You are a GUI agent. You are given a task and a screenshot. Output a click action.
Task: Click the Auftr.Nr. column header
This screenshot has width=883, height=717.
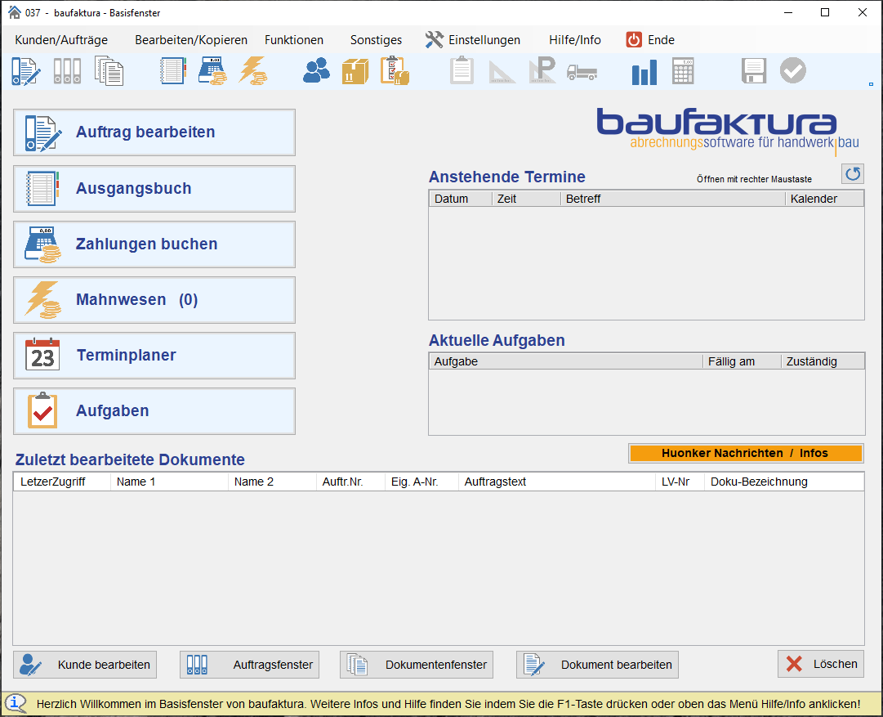tap(351, 482)
